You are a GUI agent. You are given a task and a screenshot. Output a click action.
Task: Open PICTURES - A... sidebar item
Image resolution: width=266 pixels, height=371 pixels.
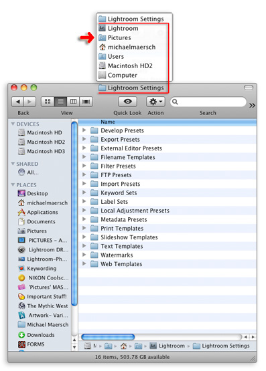(x=43, y=241)
